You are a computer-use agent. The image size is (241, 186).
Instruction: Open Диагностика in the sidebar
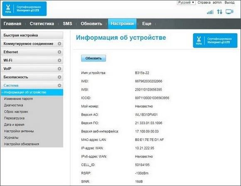pyautogui.click(x=14, y=105)
